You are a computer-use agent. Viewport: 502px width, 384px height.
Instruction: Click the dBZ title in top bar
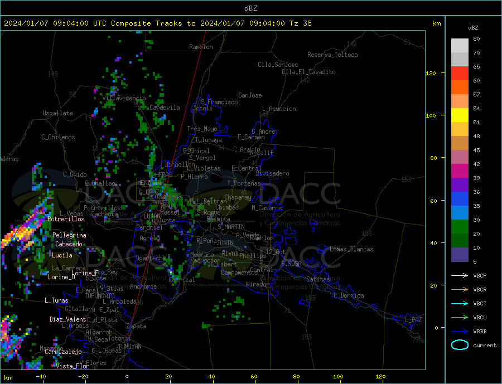250,8
